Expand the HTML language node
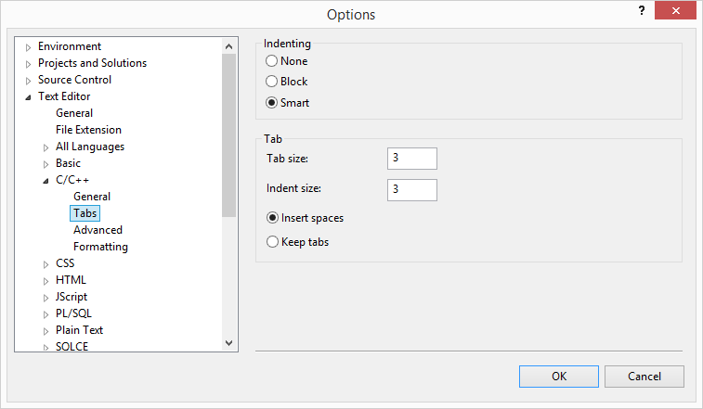Viewport: 703px width, 409px height. point(46,281)
